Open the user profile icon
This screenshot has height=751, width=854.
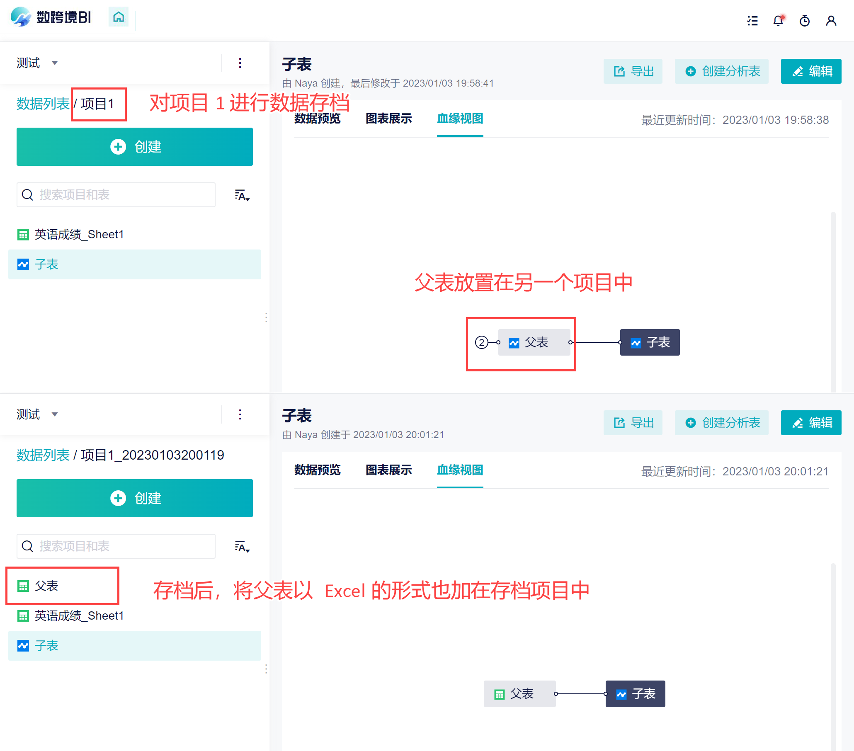pos(831,20)
